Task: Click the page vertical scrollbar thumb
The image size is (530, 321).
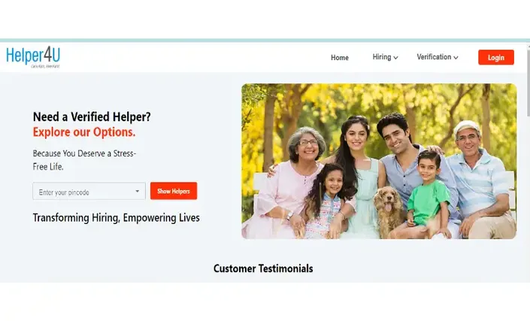Action: click(x=528, y=81)
